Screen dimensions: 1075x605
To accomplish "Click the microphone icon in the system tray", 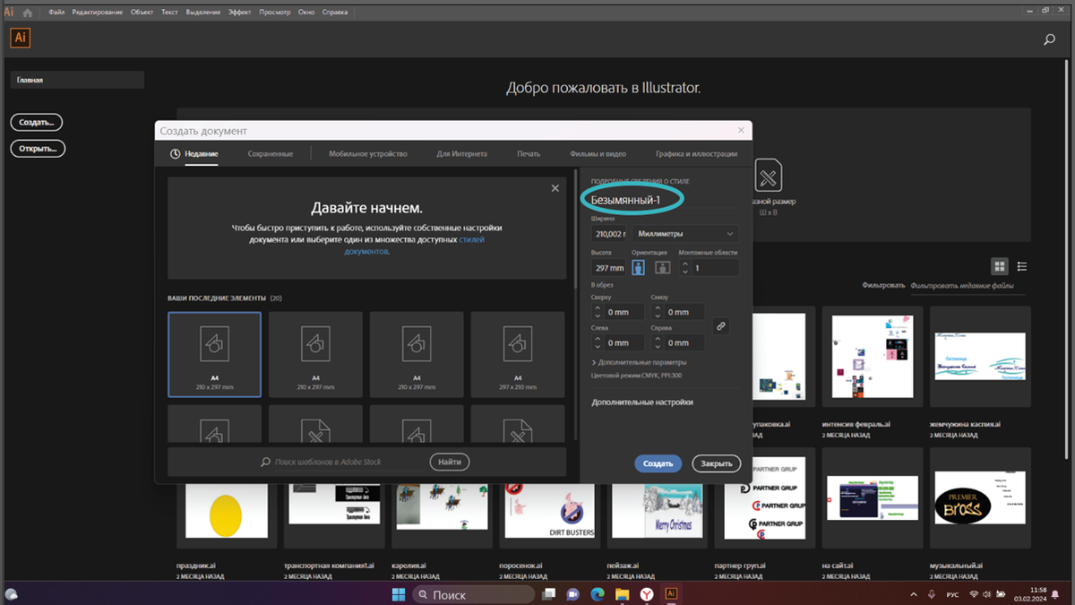I will 933,594.
